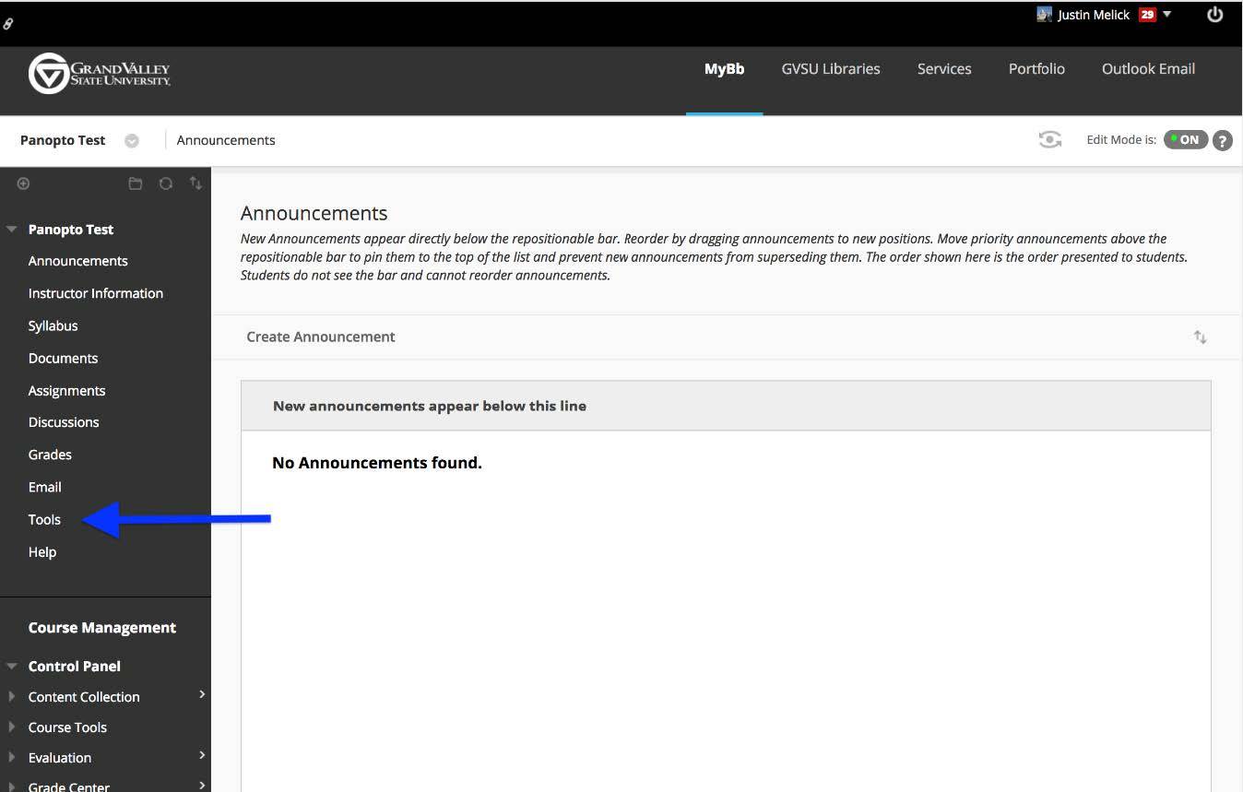
Task: Click the announcements reorder arrows icon
Action: [x=1200, y=337]
